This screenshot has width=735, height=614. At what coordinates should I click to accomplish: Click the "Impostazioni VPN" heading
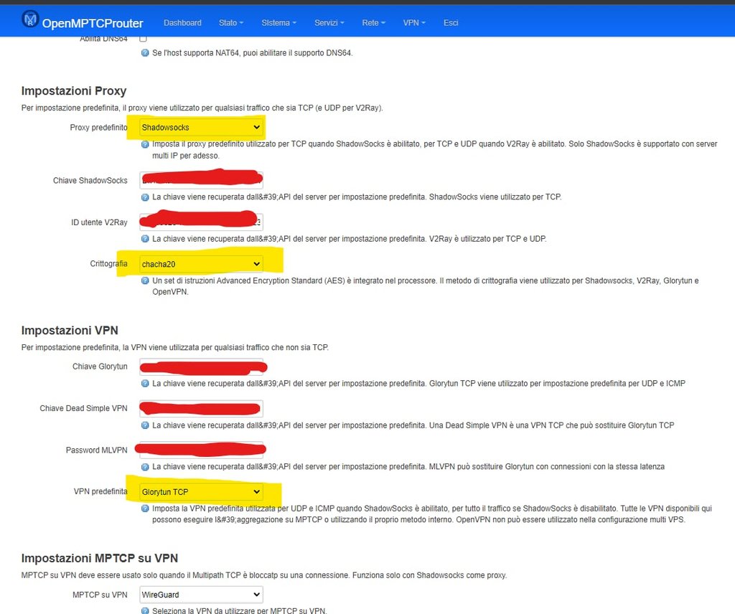70,330
